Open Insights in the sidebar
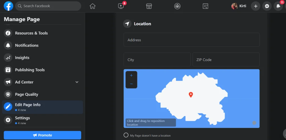Screen dimensions: 286x140 point(22,58)
